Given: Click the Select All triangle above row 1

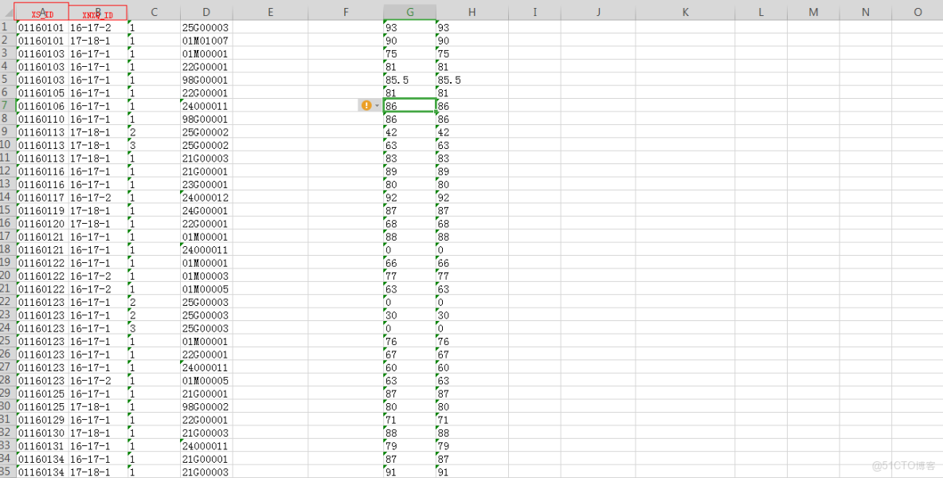Looking at the screenshot, I should point(7,11).
